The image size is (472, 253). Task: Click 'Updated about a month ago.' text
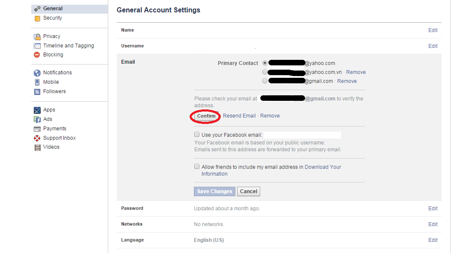(x=227, y=209)
